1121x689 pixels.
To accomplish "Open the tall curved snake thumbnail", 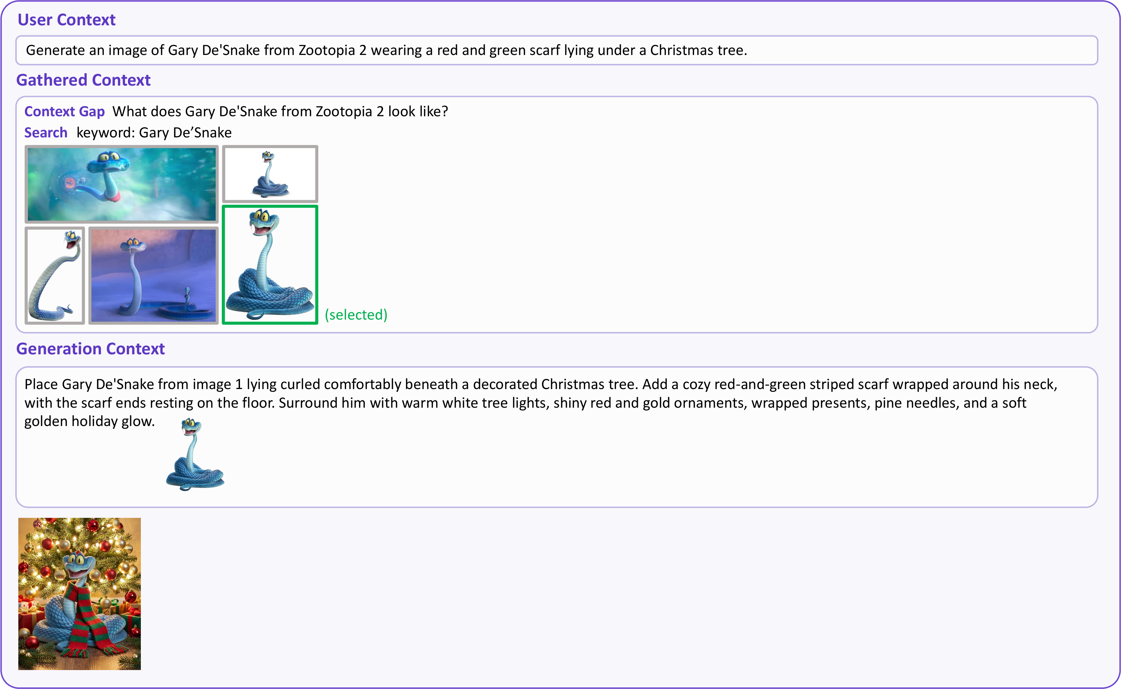I will click(x=55, y=276).
